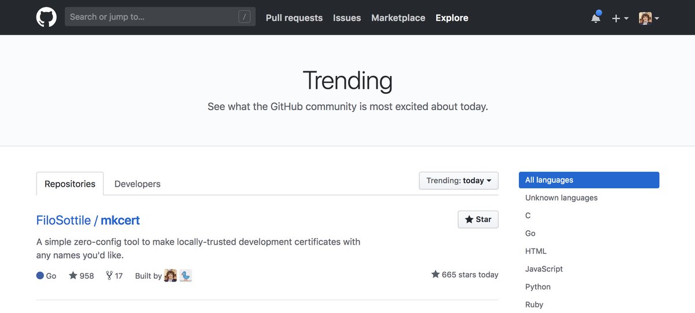The height and width of the screenshot is (313, 695).
Task: Click the blue Go language color dot
Action: [40, 276]
